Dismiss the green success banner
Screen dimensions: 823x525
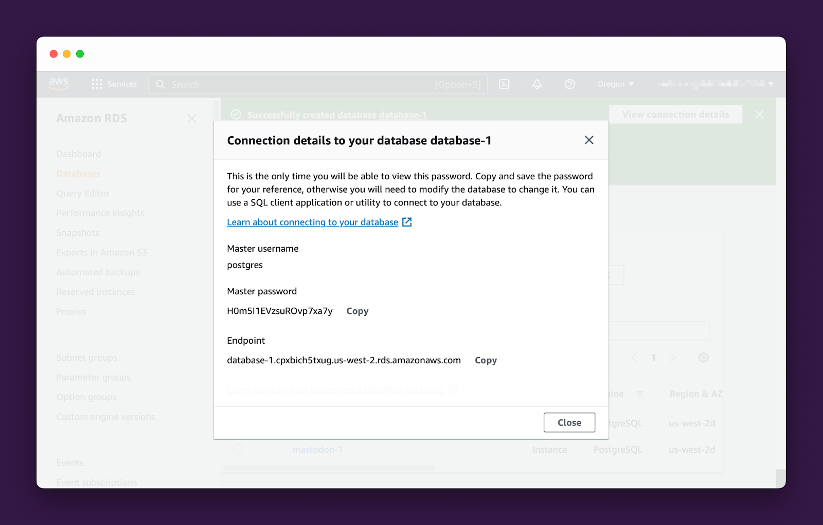(759, 115)
